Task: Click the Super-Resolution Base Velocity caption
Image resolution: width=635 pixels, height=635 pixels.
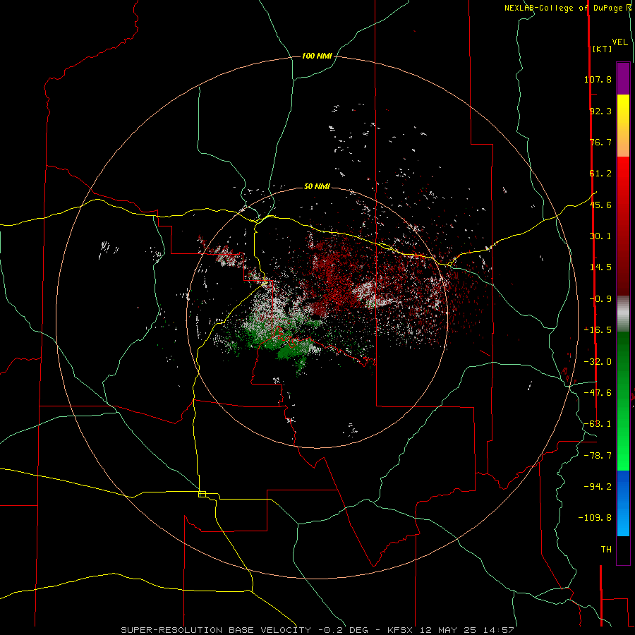Action: (317, 630)
